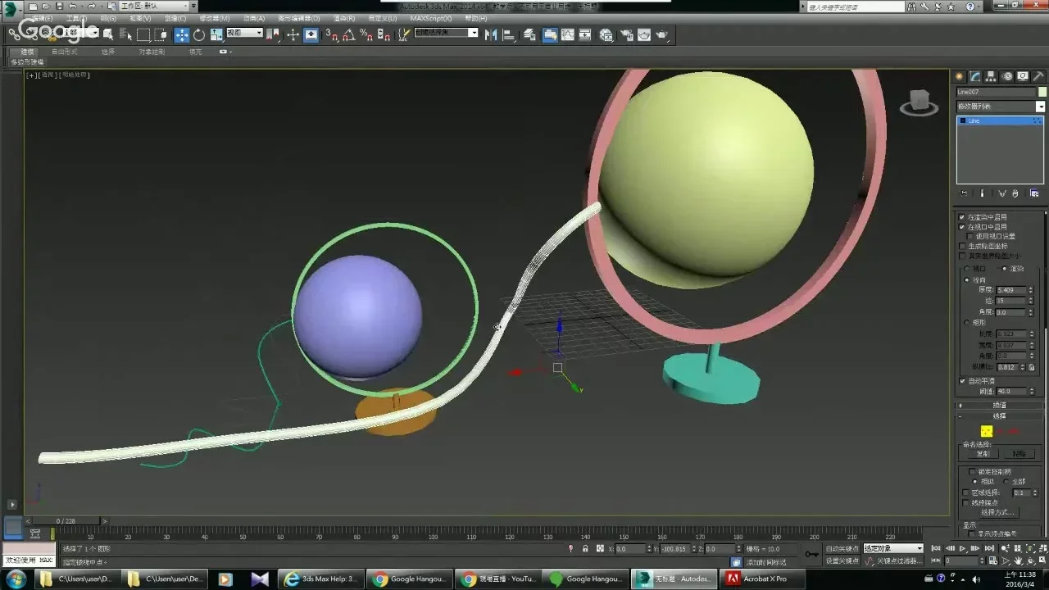Open the Material Editor icon

(606, 34)
